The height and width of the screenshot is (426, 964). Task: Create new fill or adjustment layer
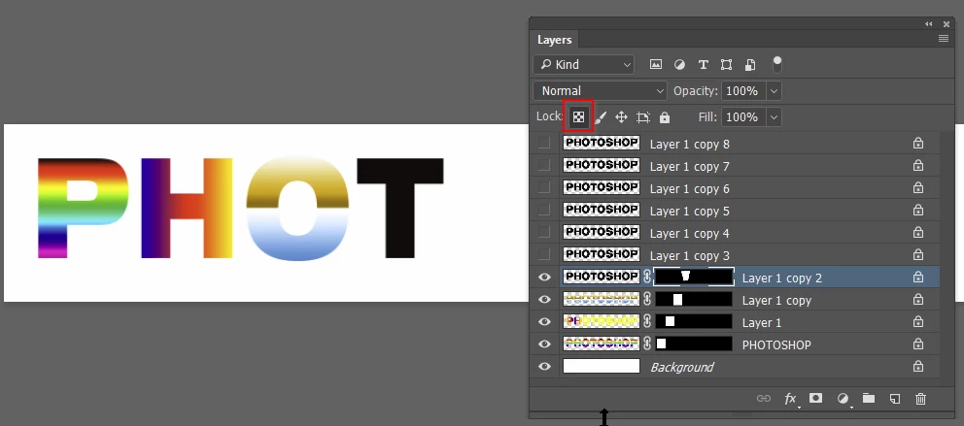(843, 399)
